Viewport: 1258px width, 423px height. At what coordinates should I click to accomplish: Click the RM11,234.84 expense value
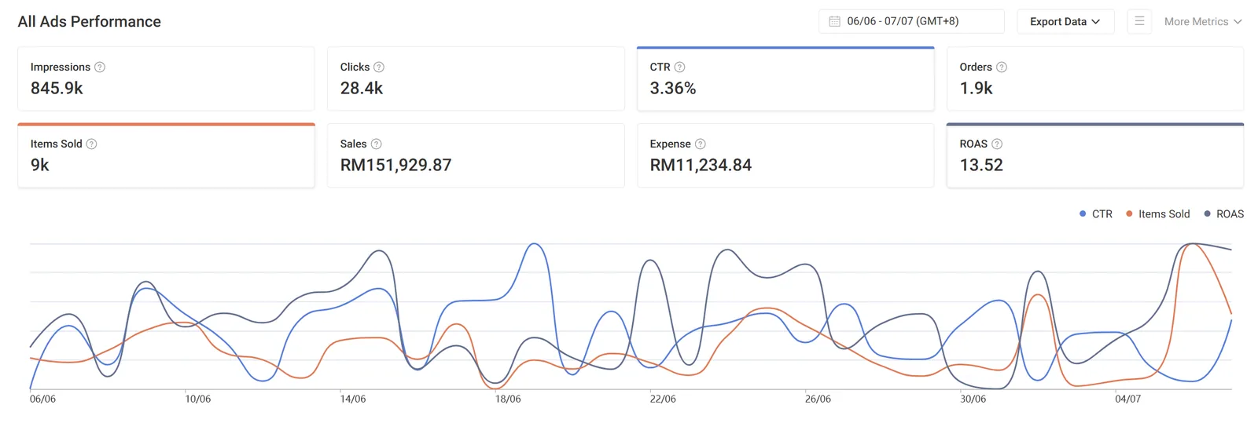(x=701, y=166)
